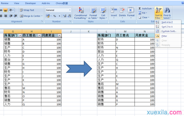
Task: Expand the Merge & Center dropdown arrow
Action: coord(42,16)
